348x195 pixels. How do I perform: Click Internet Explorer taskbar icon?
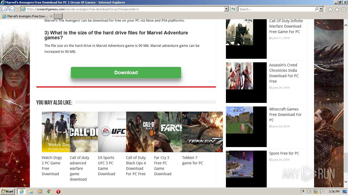point(21,191)
